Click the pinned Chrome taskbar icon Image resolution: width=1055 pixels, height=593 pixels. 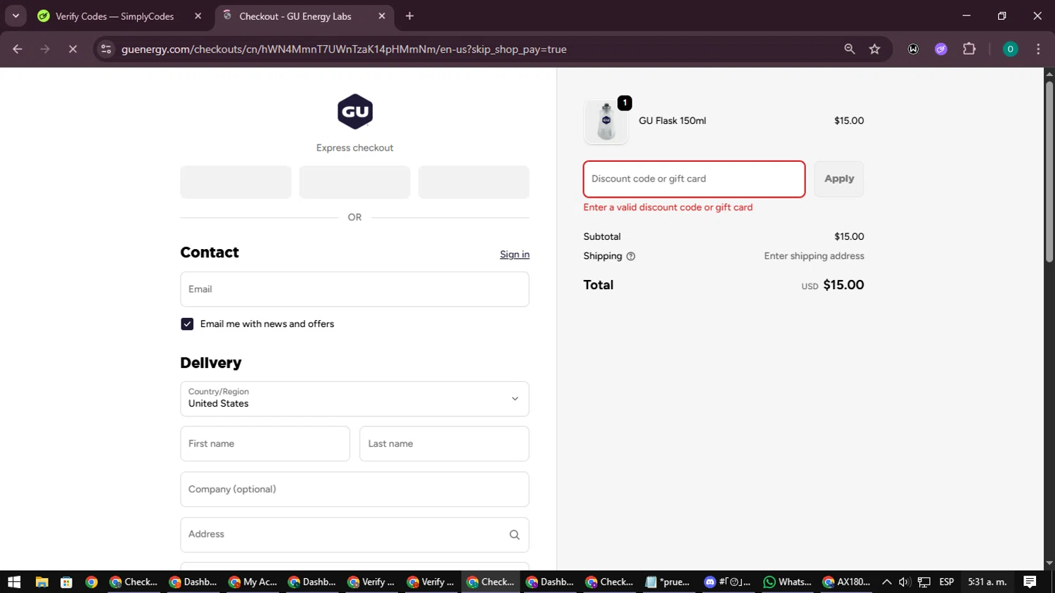pyautogui.click(x=91, y=582)
